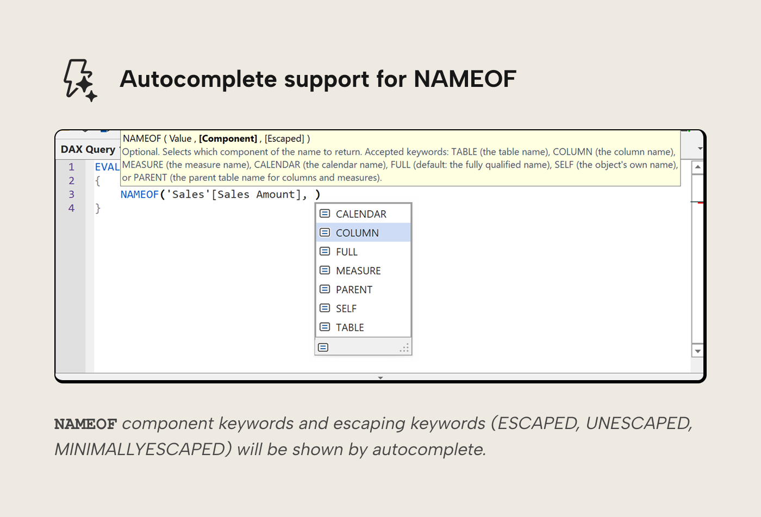Select the SELF keyword entry
This screenshot has height=517, width=761.
(x=363, y=308)
